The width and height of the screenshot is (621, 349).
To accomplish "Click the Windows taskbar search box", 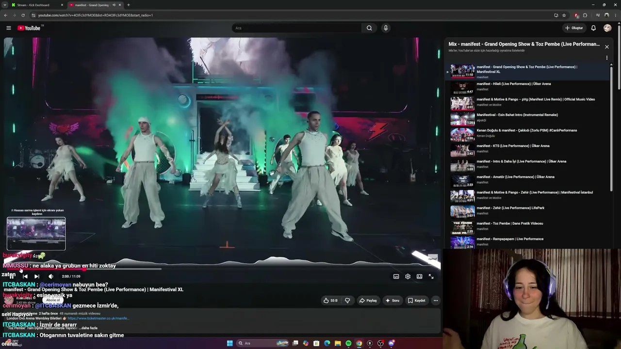I will [262, 343].
